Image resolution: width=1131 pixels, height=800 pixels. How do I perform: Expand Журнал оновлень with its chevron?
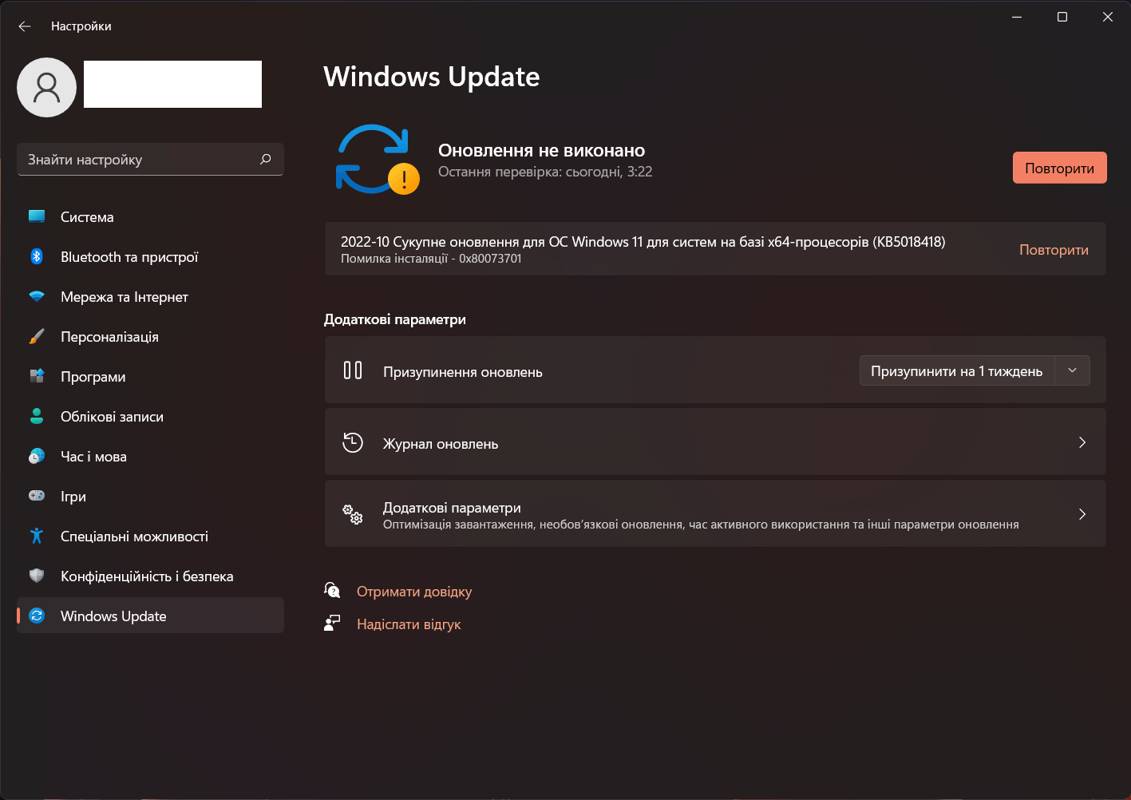point(1082,442)
